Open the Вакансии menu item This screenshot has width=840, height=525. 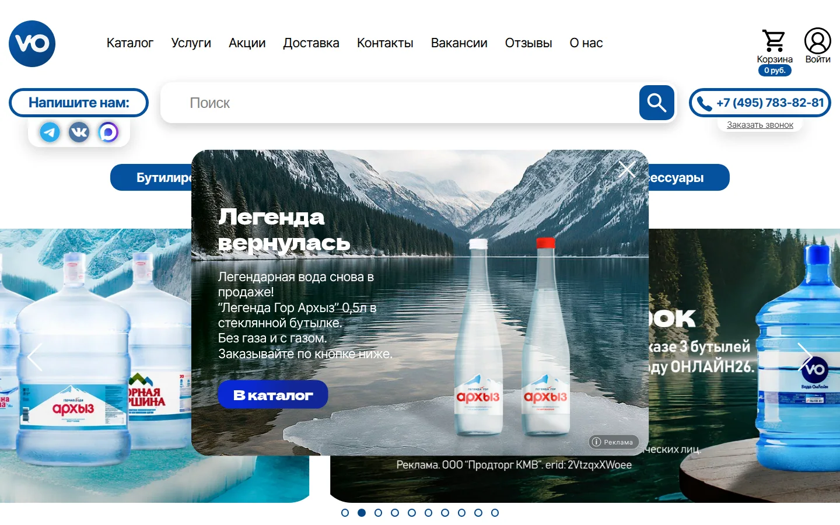tap(459, 43)
